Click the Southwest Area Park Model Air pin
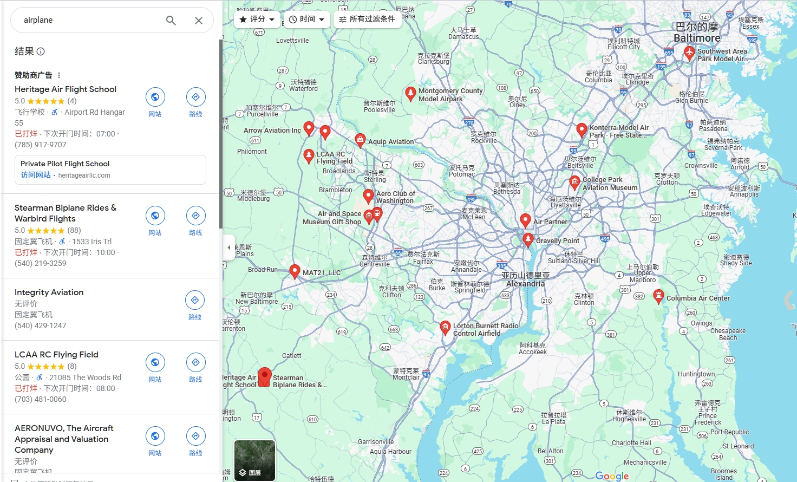The width and height of the screenshot is (797, 482). pos(689,53)
